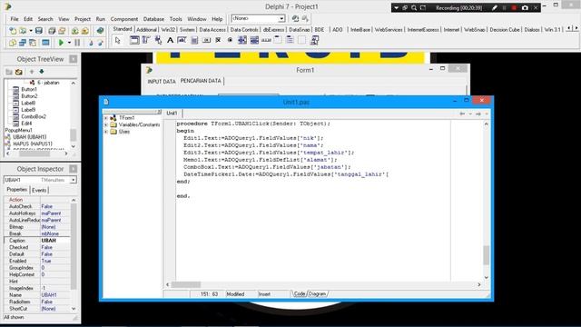
Task: Click the Step Over debug icon
Action: point(100,43)
